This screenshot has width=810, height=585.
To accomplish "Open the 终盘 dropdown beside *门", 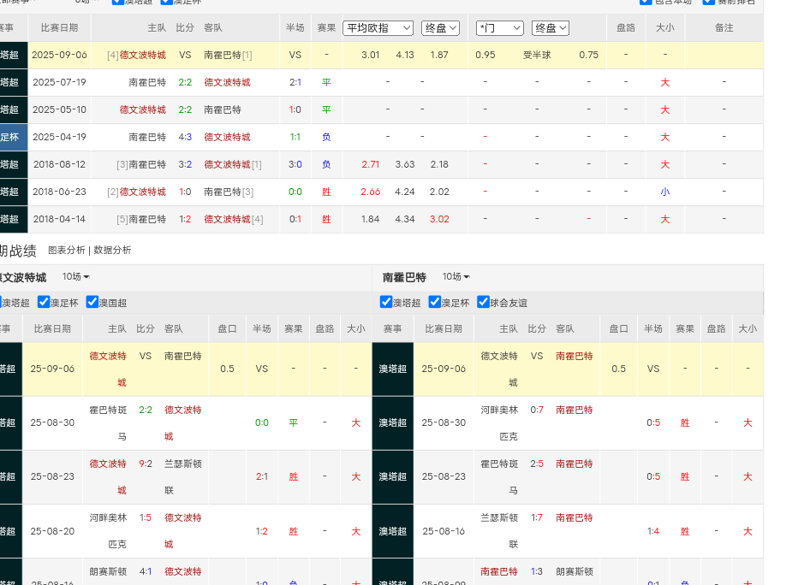I will click(x=550, y=28).
